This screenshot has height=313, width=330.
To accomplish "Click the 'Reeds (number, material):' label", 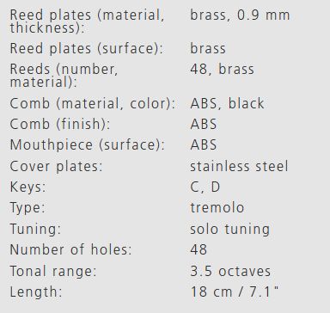I will pyautogui.click(x=64, y=76).
